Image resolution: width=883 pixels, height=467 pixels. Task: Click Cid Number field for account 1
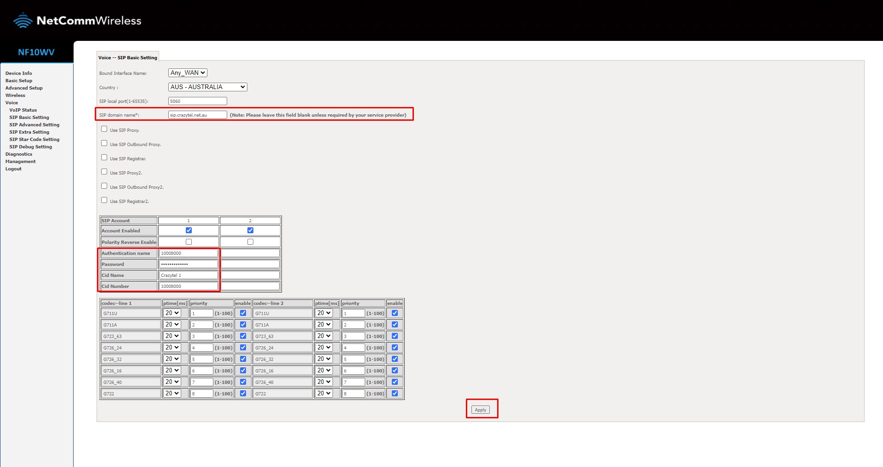[189, 286]
